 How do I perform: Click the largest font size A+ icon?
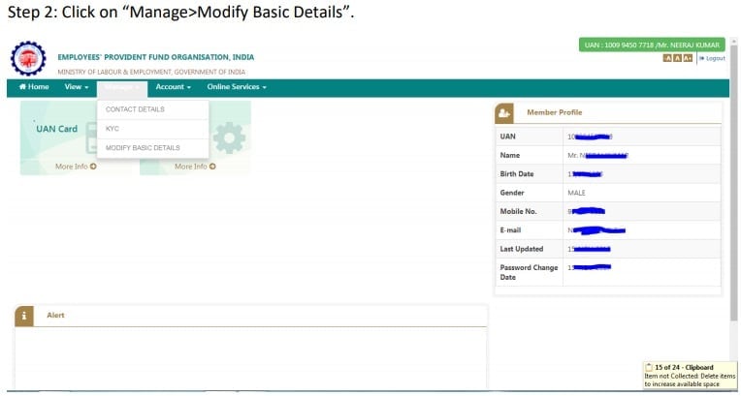tap(687, 58)
